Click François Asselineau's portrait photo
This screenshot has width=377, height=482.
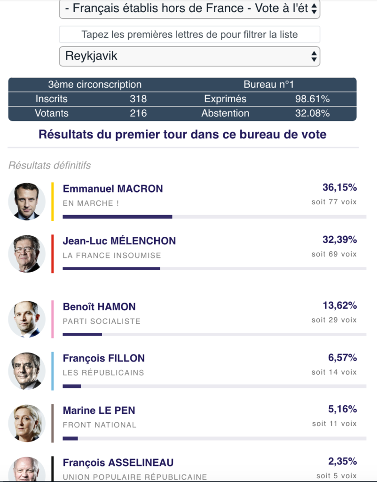coord(27,469)
